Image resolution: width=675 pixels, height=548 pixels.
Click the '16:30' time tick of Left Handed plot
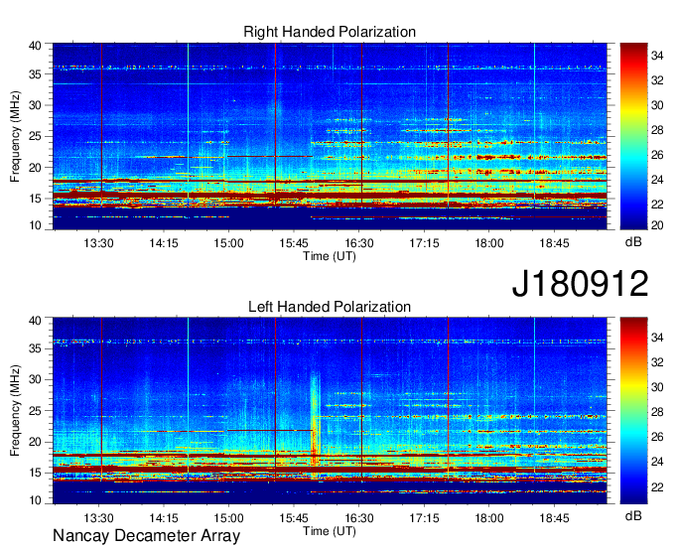359,518
